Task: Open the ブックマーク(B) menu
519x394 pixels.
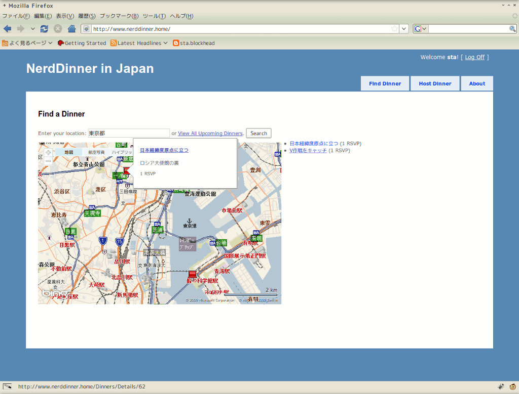Action: [119, 16]
